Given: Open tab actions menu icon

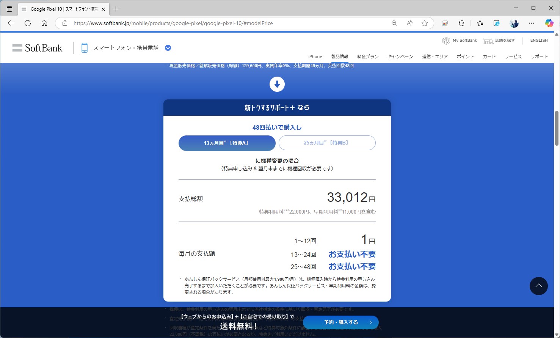Looking at the screenshot, I should [9, 9].
